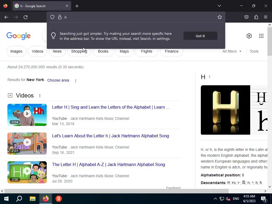
Task: Switch to the News filter
Action: coord(57,51)
